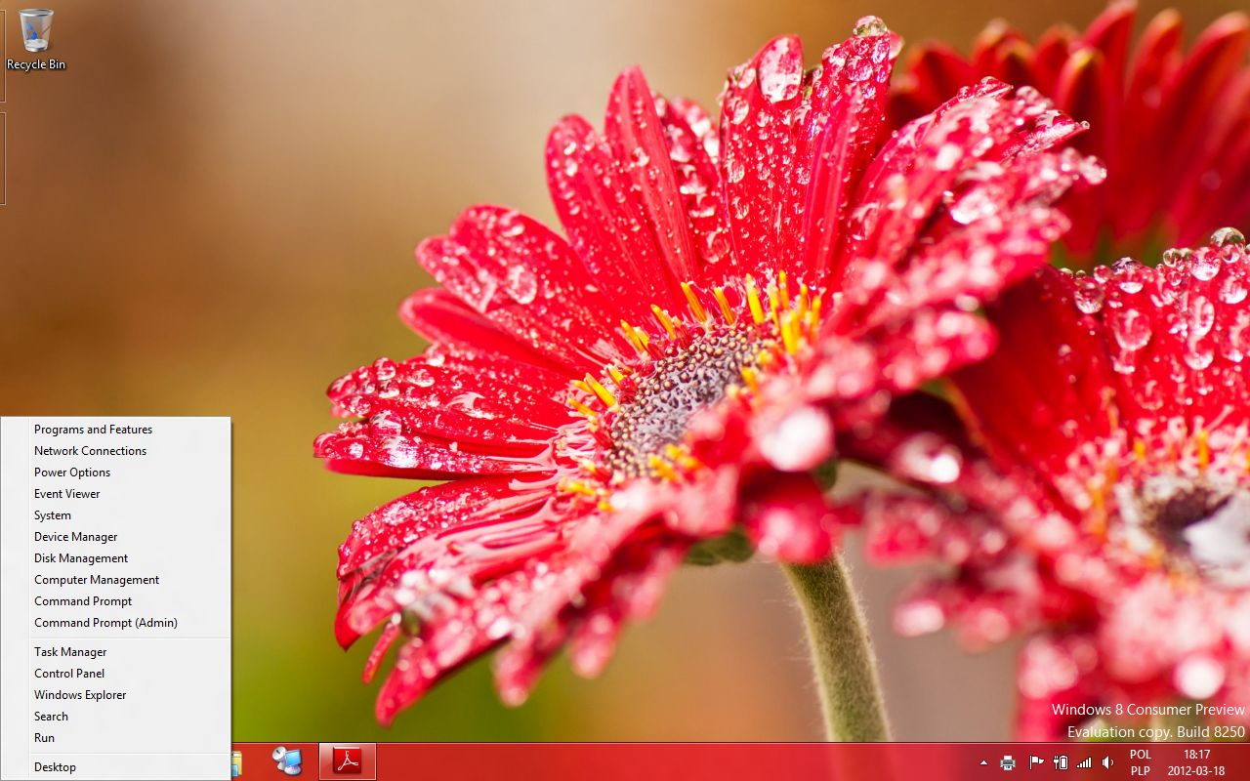Screen dimensions: 1250x781
Task: Choose Power Options in the menu
Action: pos(116,473)
